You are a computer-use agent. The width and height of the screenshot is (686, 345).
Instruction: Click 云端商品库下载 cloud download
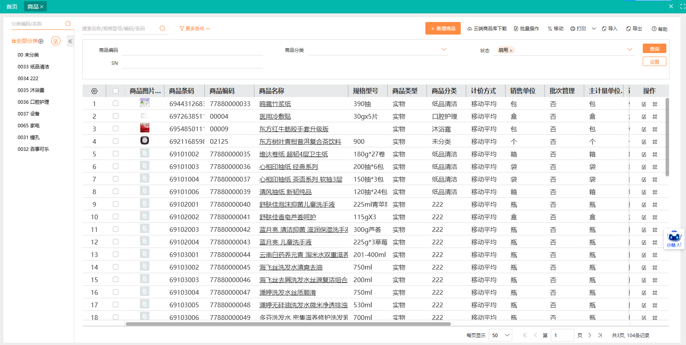coord(487,29)
